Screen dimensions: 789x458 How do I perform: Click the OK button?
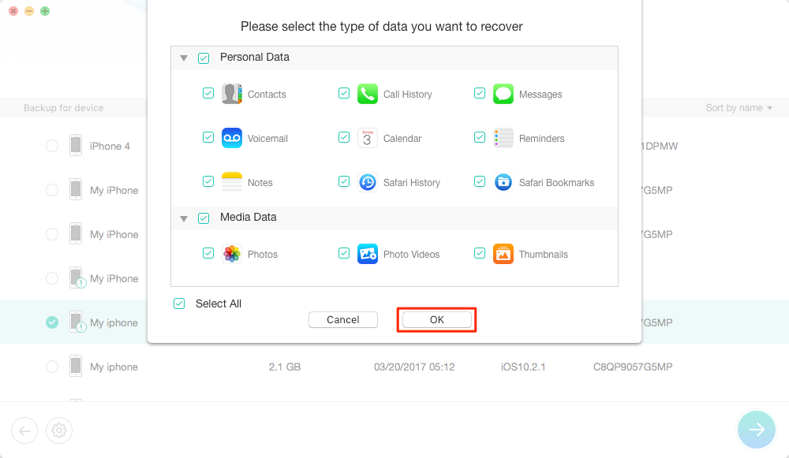pyautogui.click(x=437, y=320)
